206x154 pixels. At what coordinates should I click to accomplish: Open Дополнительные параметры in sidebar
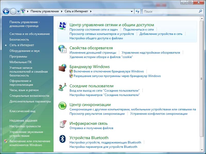30,101
